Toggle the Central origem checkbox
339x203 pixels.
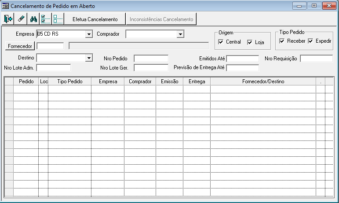(x=221, y=42)
